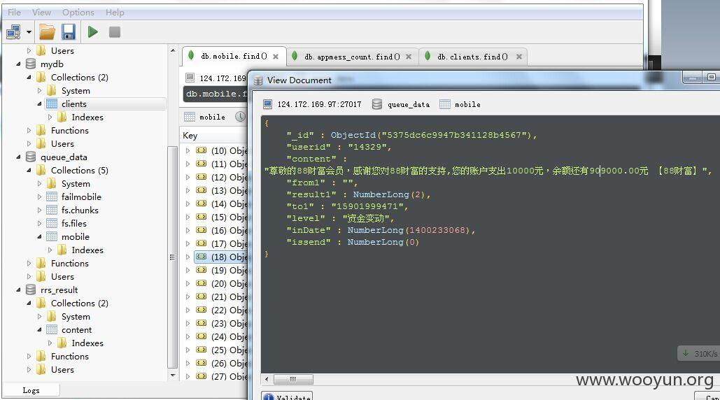Image resolution: width=720 pixels, height=400 pixels.
Task: Select the clients collection table icon
Action: click(x=52, y=103)
